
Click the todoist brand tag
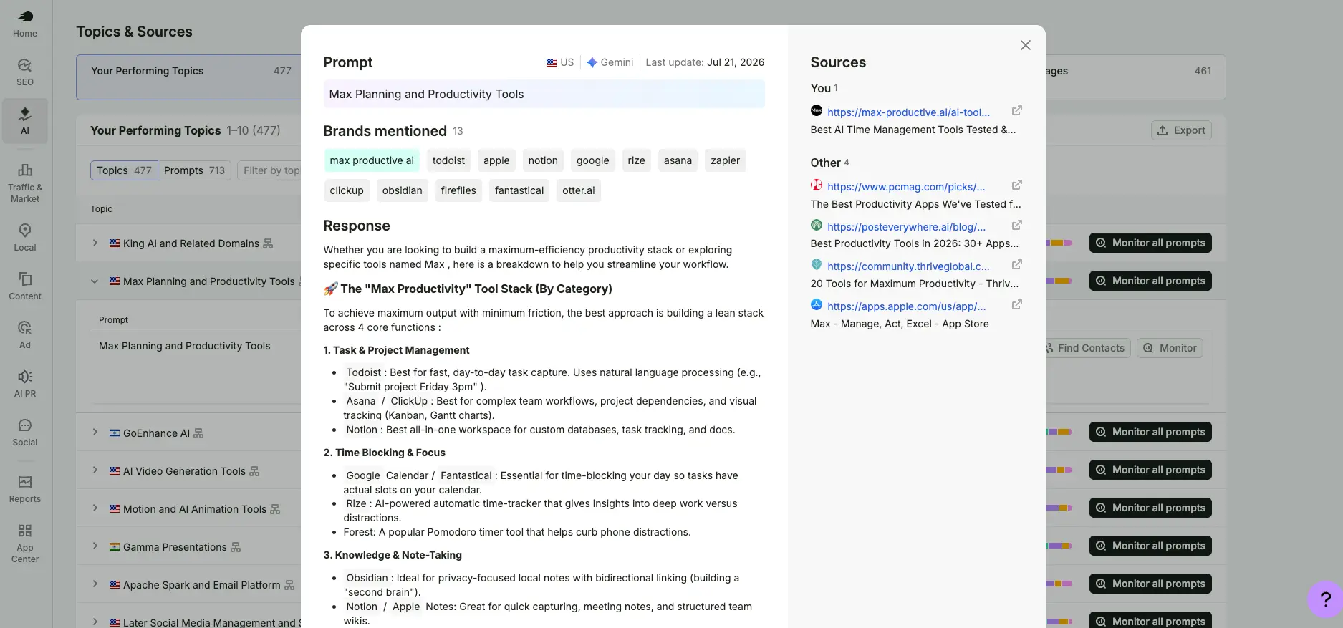[448, 160]
